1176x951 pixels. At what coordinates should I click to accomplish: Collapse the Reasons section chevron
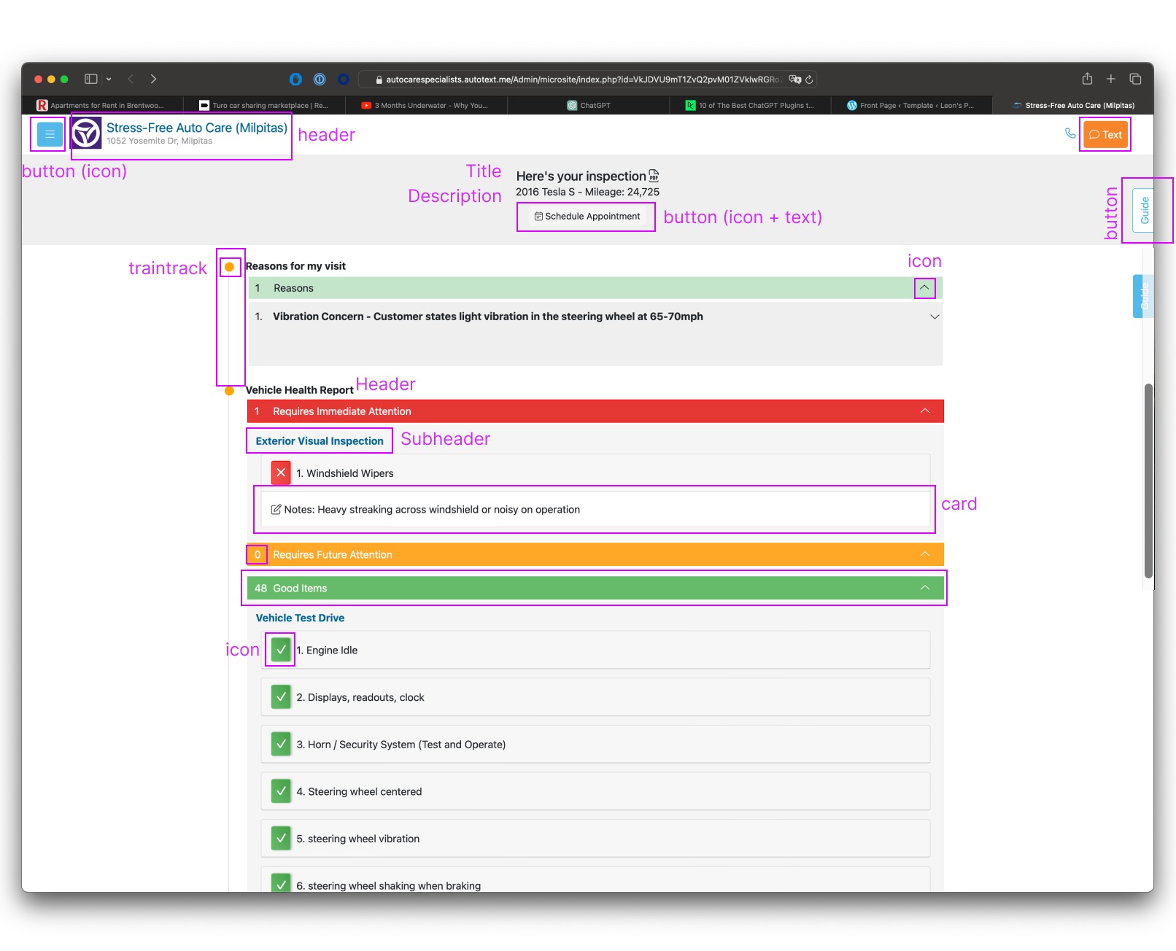point(924,288)
